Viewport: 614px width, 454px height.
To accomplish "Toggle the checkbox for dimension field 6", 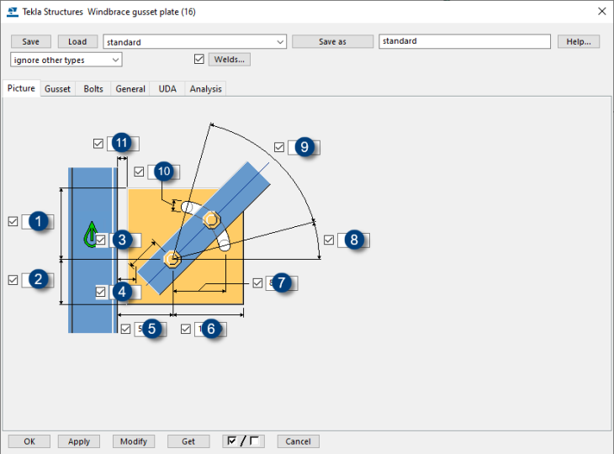I will (186, 329).
